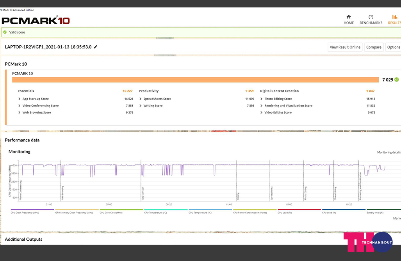Viewport: 401px width, 261px height.
Task: Click Rendering and Visualization chart marker
Action: tap(360, 186)
